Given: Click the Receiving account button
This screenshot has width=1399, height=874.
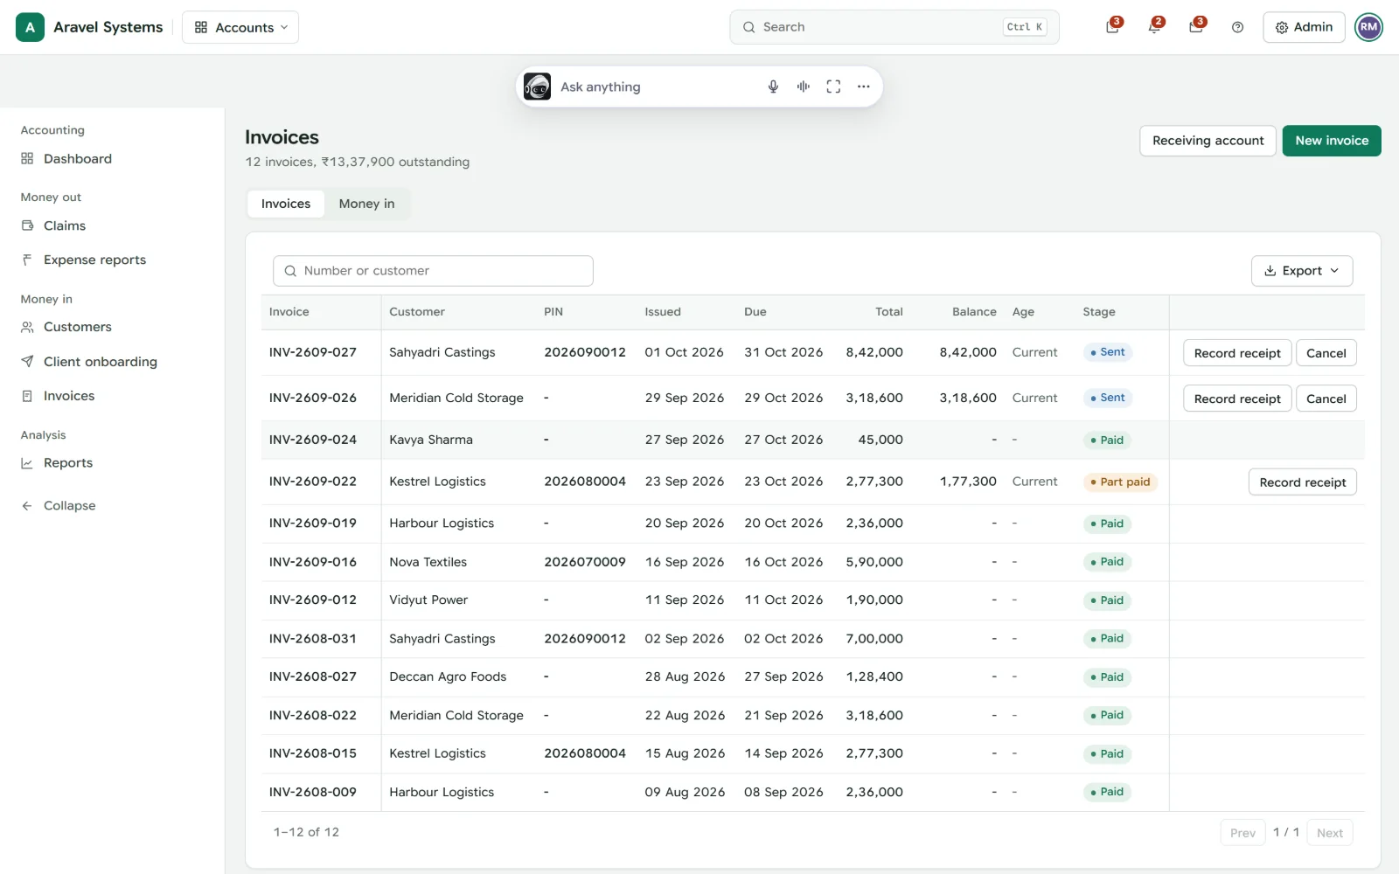Looking at the screenshot, I should [x=1208, y=141].
